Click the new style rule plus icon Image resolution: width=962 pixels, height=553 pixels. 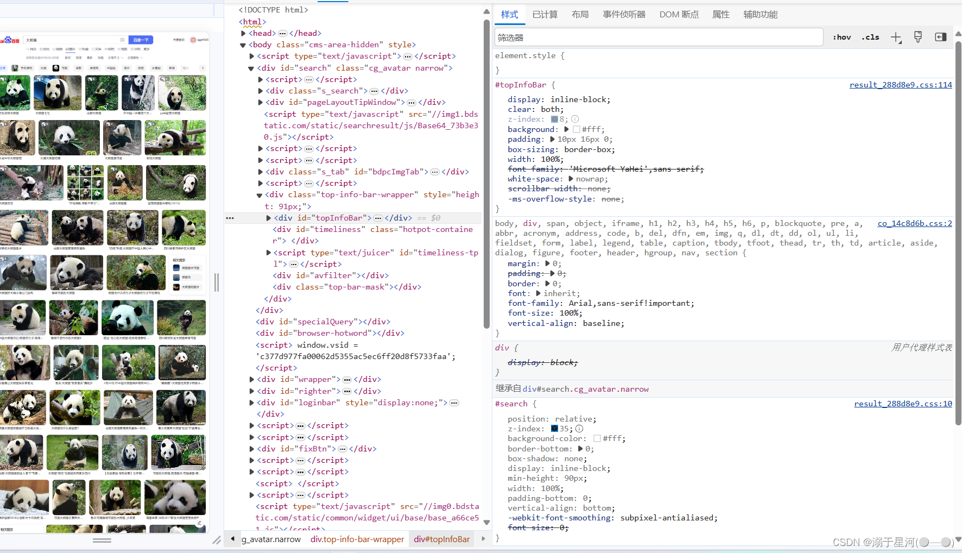tap(896, 37)
